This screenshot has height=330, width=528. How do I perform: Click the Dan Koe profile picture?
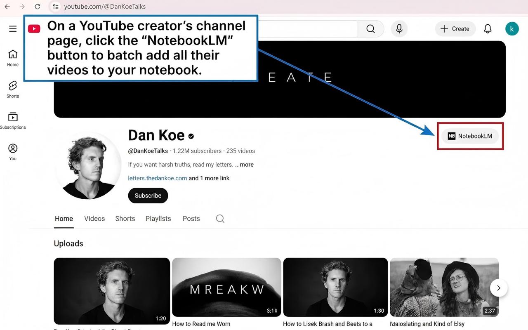point(87,165)
